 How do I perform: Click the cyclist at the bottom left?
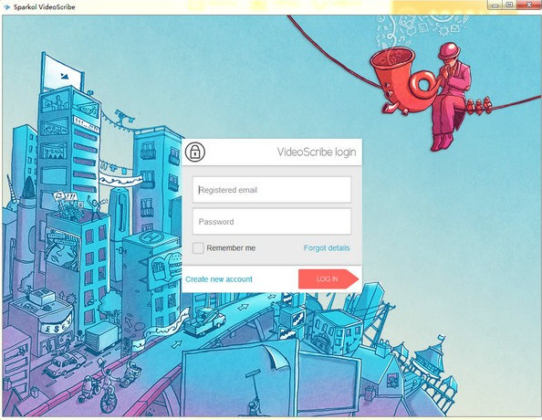pos(109,389)
